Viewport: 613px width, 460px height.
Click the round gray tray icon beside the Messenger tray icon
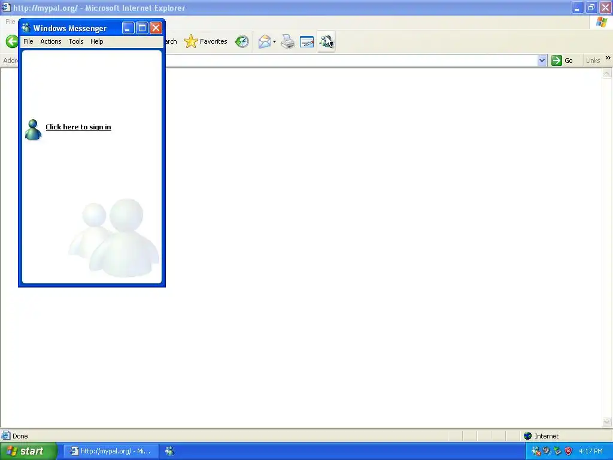point(547,451)
